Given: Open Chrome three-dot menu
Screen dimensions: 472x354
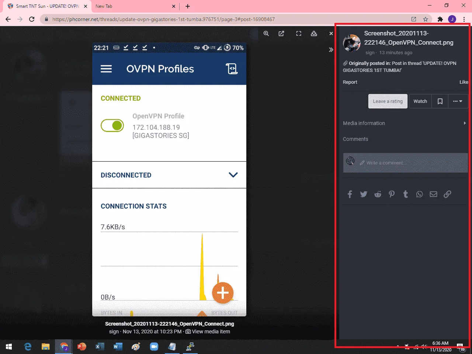Looking at the screenshot, I should coord(464,19).
